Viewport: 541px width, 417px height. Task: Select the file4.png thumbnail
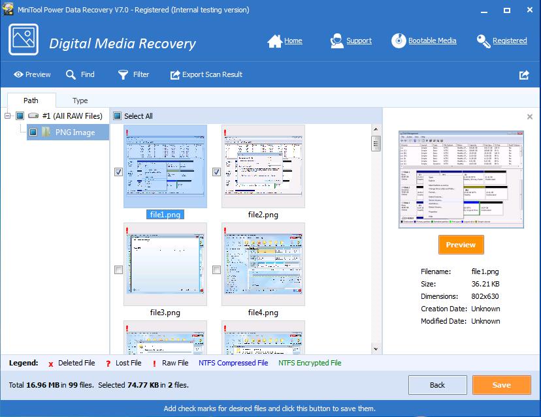(x=263, y=264)
